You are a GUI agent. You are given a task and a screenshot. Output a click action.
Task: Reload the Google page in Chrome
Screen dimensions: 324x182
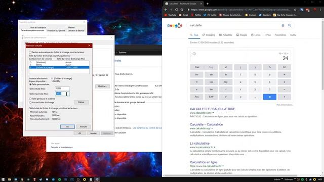pyautogui.click(x=176, y=10)
